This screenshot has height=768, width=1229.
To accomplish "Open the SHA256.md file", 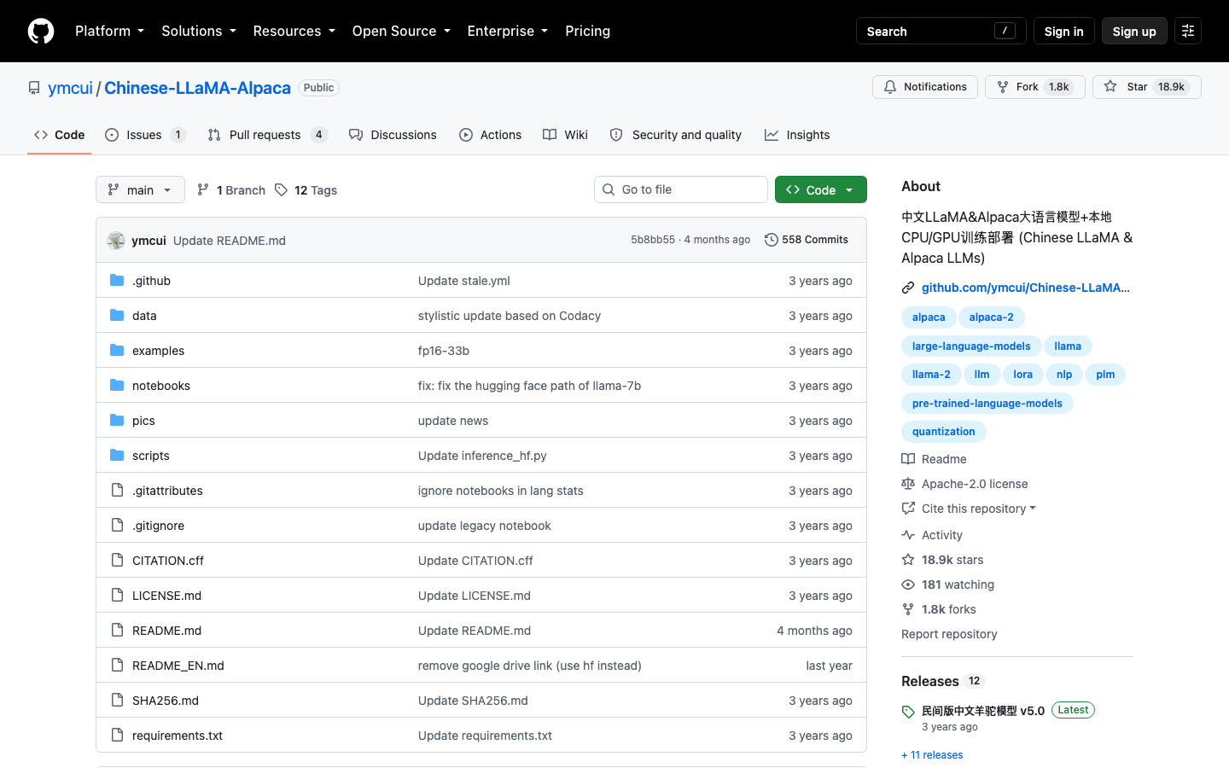I will pos(166,701).
